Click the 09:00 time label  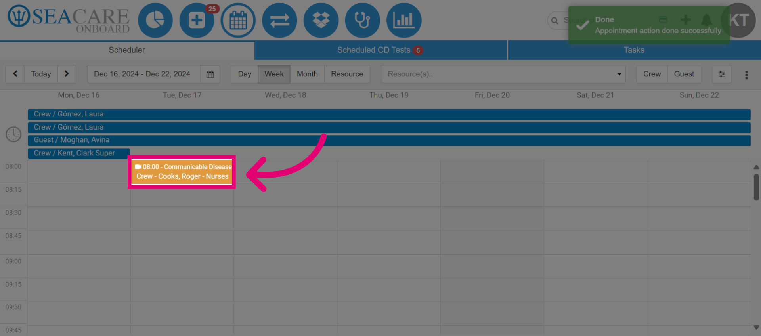(x=13, y=262)
